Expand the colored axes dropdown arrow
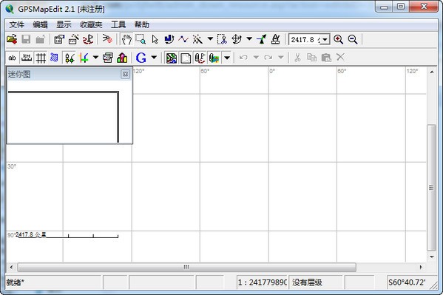The image size is (443, 295). click(96, 58)
